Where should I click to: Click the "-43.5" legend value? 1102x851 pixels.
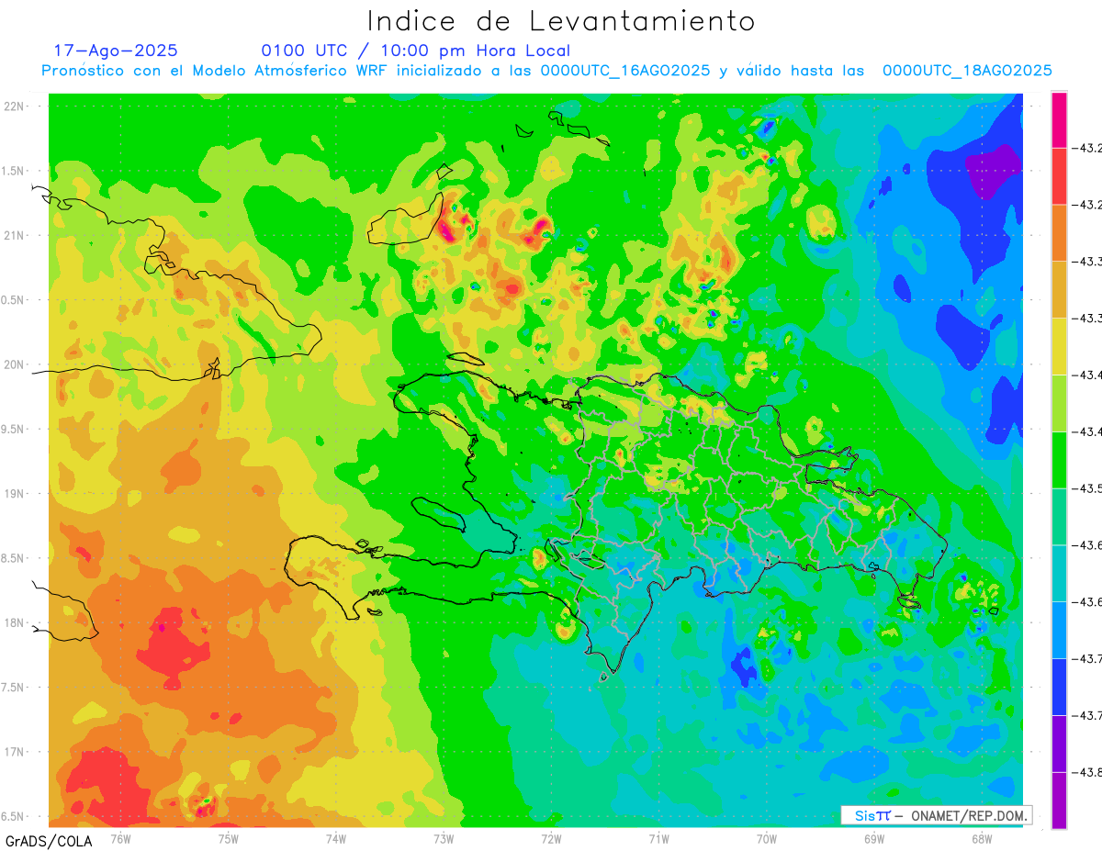coord(1088,488)
